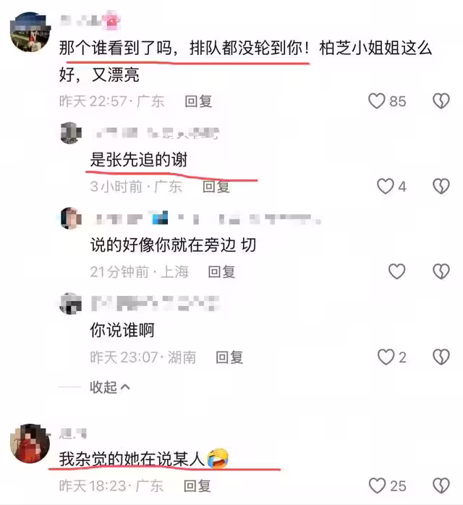
Task: Dislike the comment posted 昨天 18:23
Action: point(441,485)
